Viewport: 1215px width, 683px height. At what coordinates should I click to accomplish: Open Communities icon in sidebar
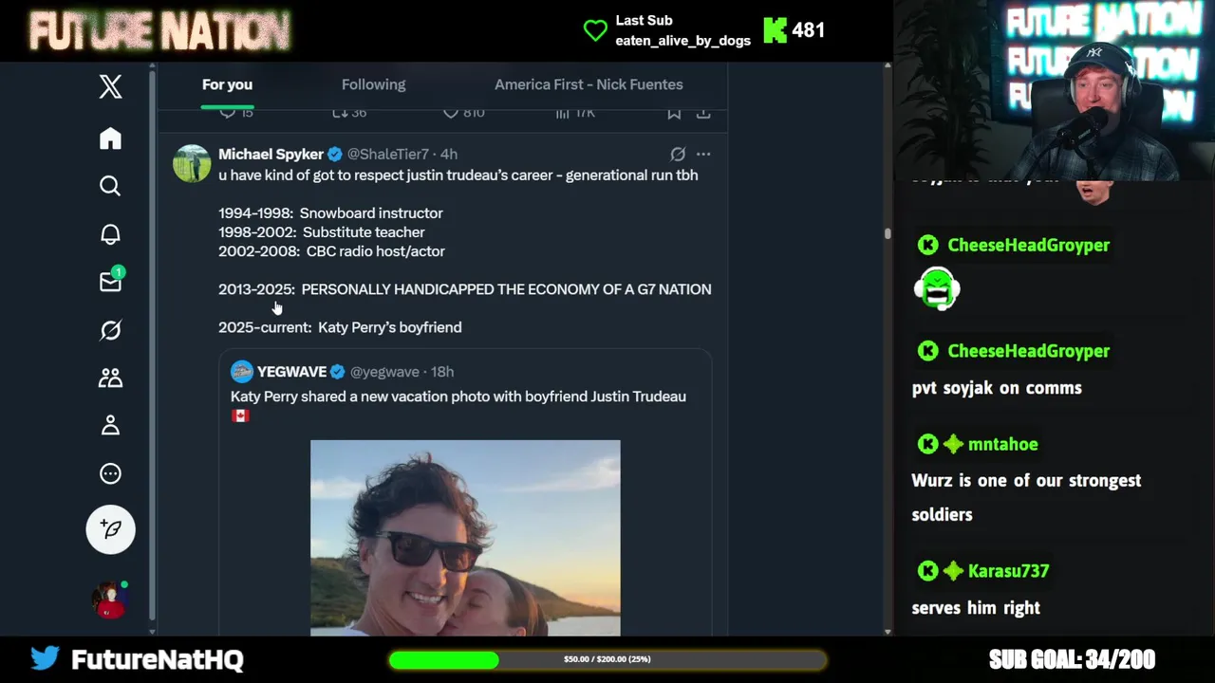click(110, 378)
